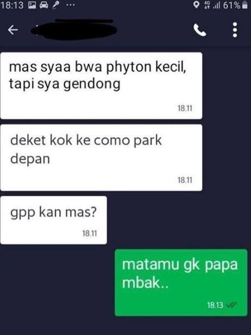
Task: Tap the 18.11 timestamp under 'gpp kan mas?'
Action: pyautogui.click(x=90, y=233)
